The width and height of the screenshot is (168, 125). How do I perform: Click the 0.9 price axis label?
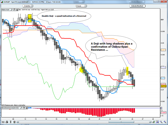162,20
